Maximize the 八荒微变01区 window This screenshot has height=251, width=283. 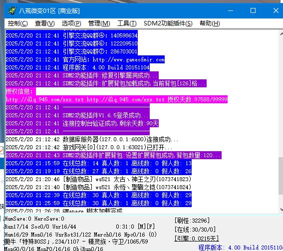[x=253, y=10]
